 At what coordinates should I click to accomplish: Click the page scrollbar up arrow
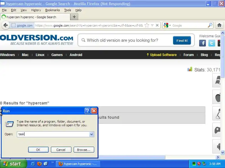tap(222, 33)
